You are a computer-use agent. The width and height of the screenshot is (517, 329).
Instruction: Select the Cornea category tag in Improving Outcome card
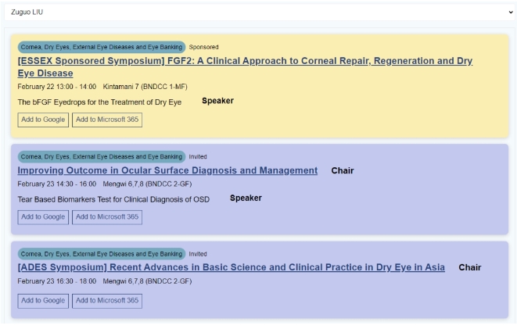[101, 156]
